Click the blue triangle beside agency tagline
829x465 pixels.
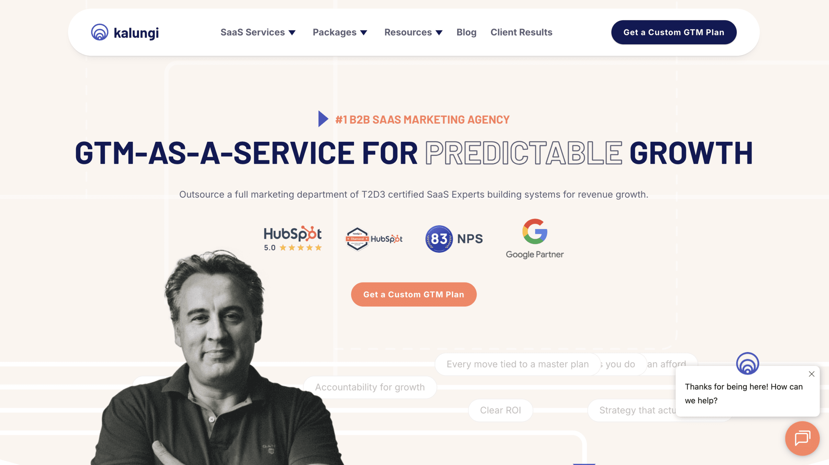(323, 119)
